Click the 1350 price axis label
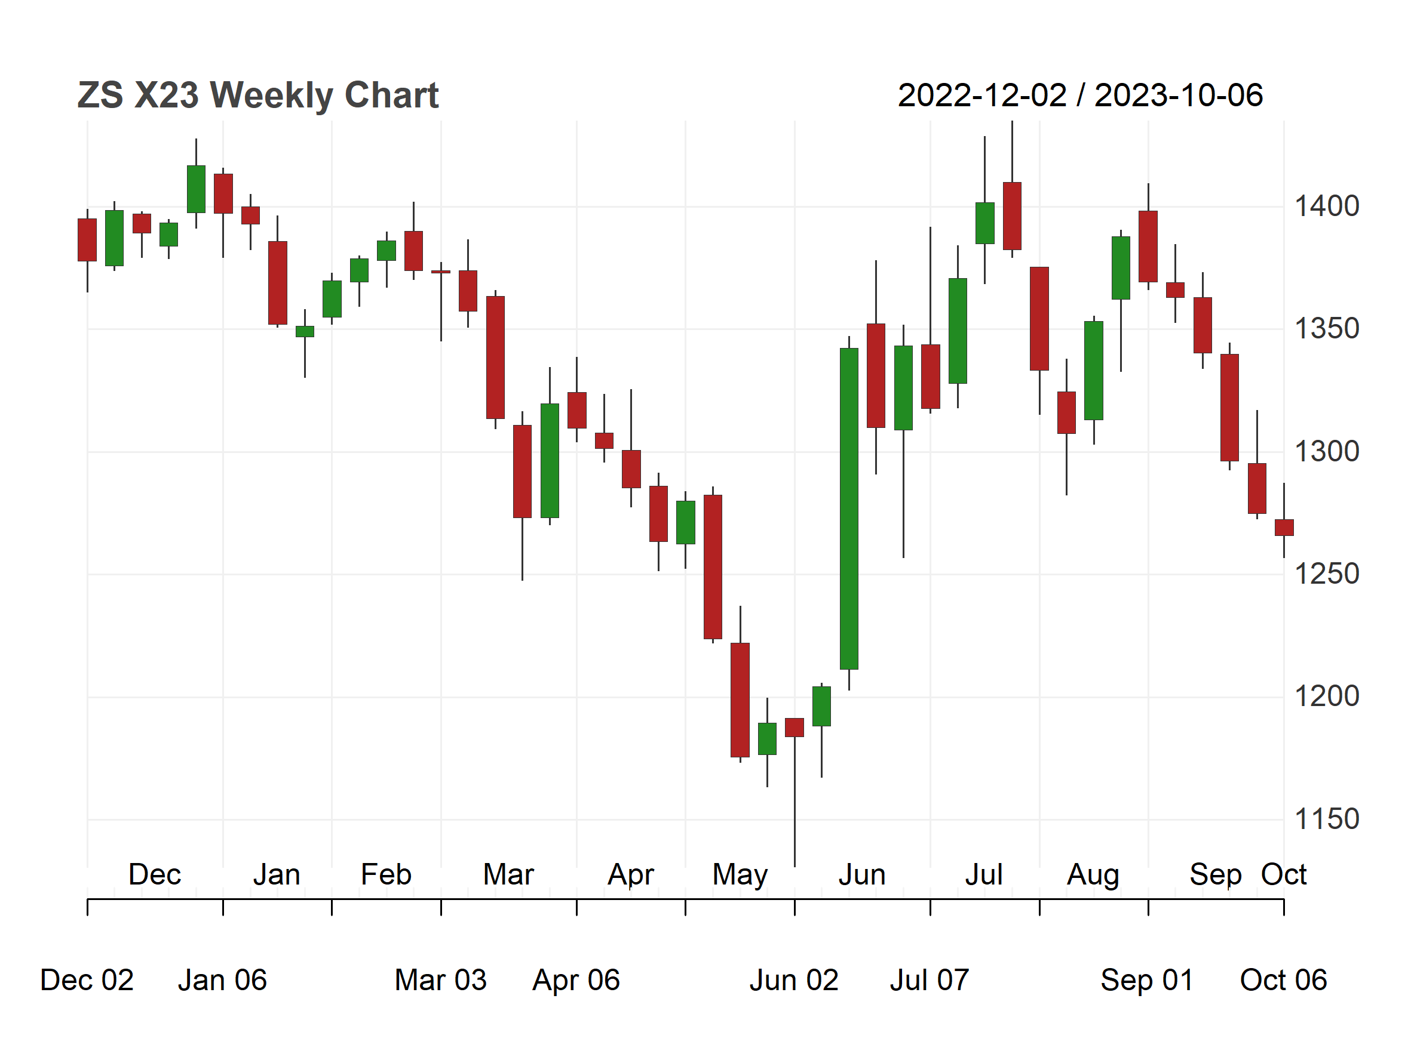The image size is (1411, 1057). pyautogui.click(x=1326, y=329)
